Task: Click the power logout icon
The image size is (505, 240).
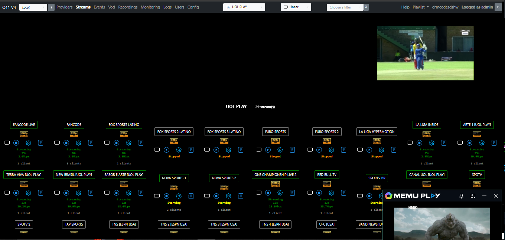Action: pos(498,7)
